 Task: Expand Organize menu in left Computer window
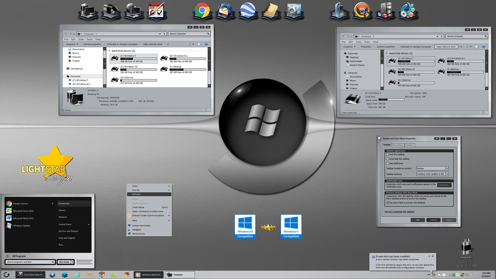[x=72, y=44]
